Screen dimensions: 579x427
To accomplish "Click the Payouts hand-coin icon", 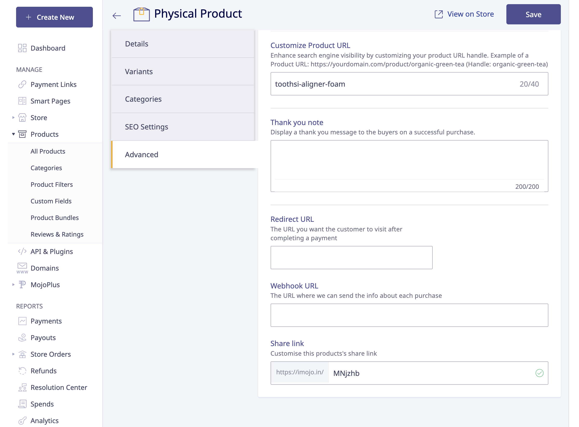I will 22,338.
